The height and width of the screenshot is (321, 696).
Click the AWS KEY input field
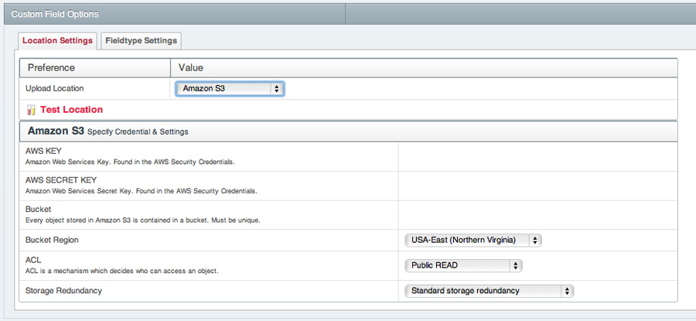coord(538,157)
